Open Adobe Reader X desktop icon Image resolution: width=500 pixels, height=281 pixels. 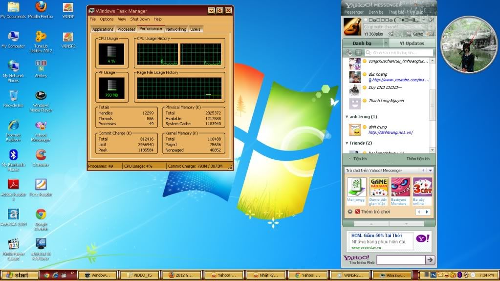(13, 190)
